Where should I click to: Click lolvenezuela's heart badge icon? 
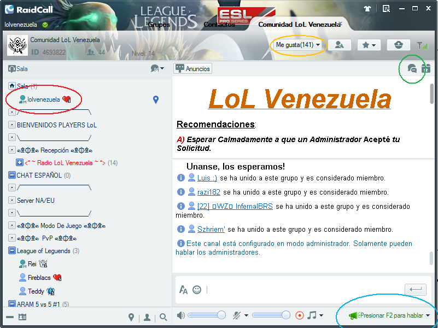tap(67, 99)
